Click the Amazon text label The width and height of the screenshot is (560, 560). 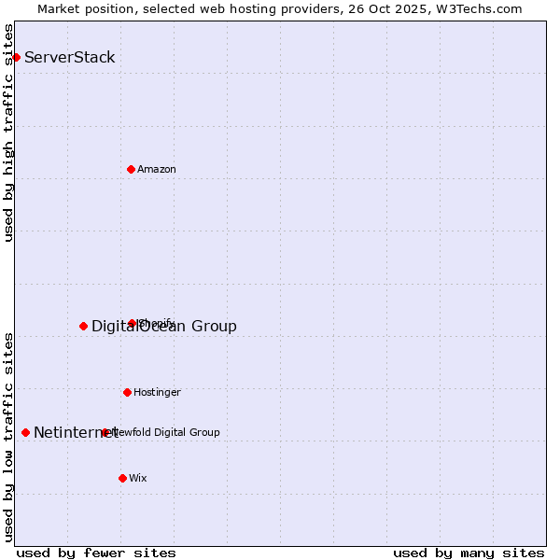click(x=157, y=169)
